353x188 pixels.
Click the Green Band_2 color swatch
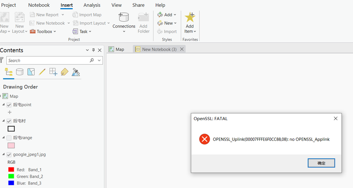click(x=11, y=176)
